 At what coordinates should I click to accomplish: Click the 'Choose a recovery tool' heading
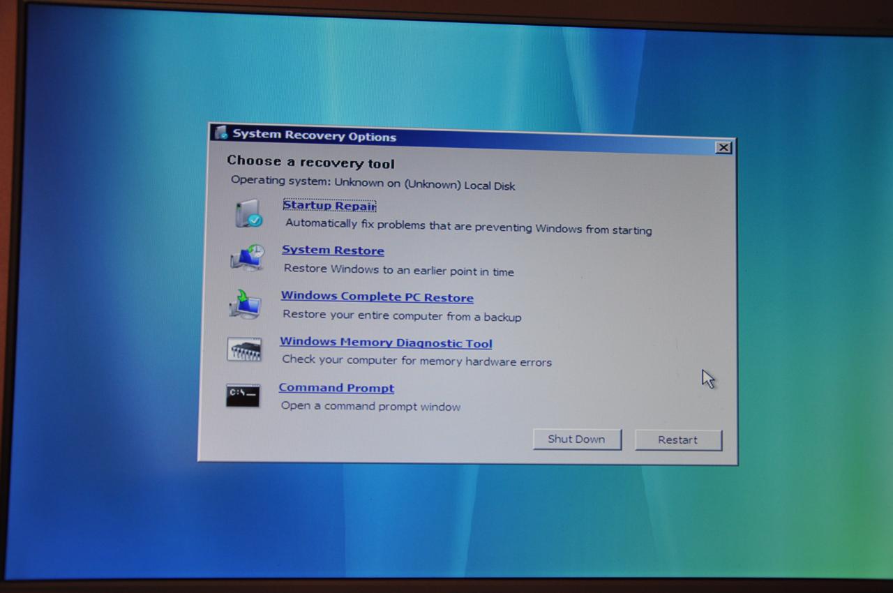(310, 162)
